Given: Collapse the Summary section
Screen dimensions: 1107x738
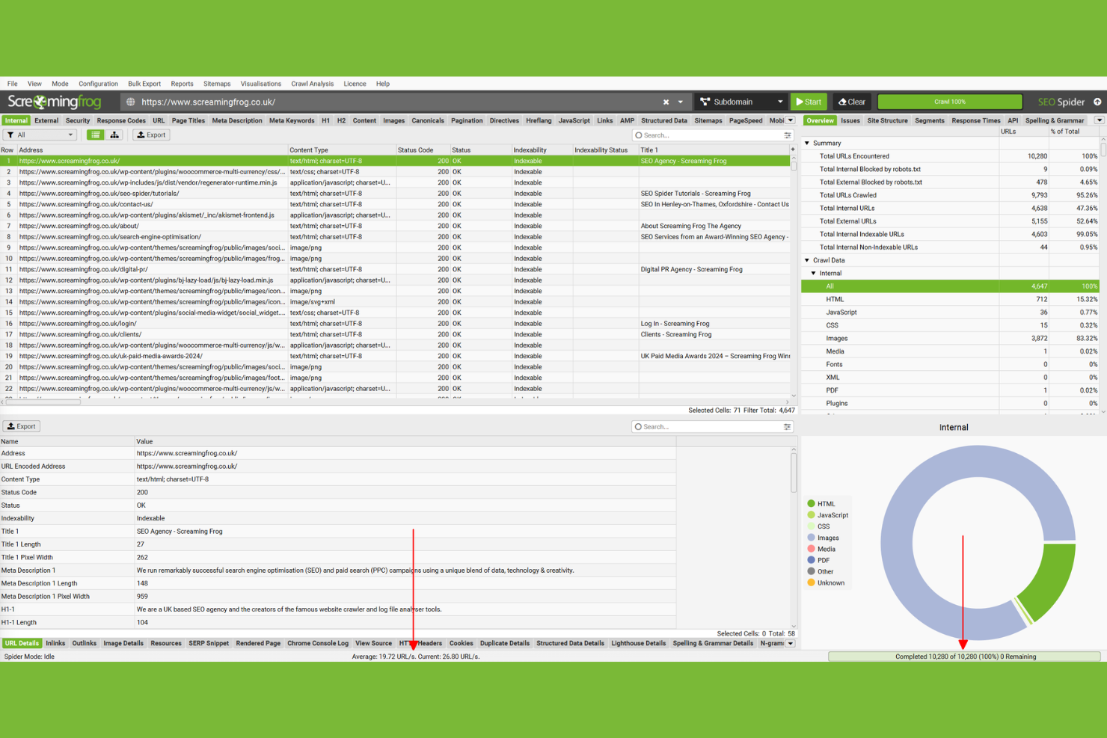Looking at the screenshot, I should [807, 143].
